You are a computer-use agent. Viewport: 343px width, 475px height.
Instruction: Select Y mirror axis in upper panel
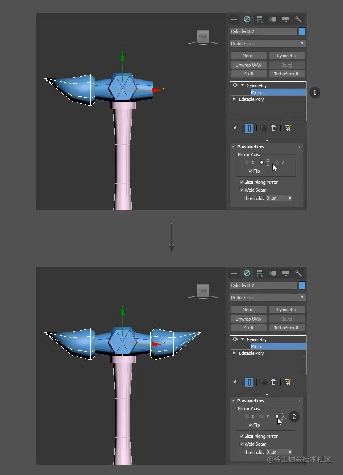261,162
